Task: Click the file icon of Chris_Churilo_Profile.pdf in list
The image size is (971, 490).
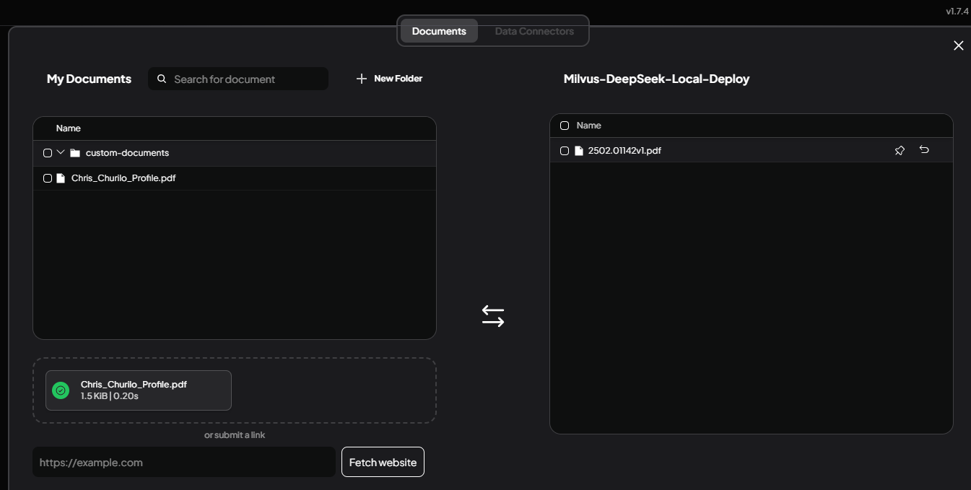Action: [61, 178]
